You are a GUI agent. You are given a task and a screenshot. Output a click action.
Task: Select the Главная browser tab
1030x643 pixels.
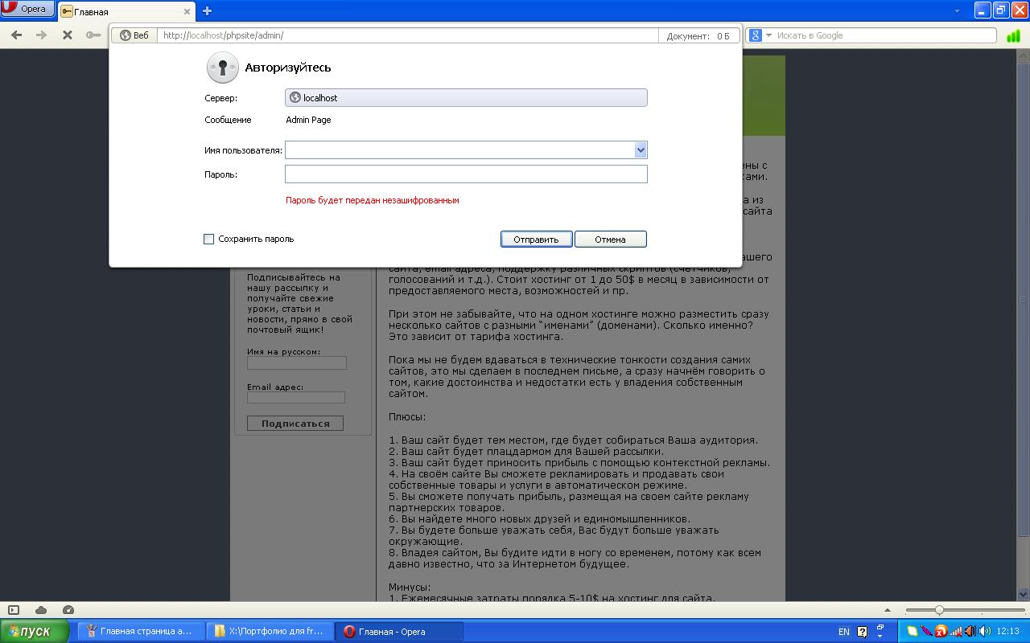coord(126,11)
